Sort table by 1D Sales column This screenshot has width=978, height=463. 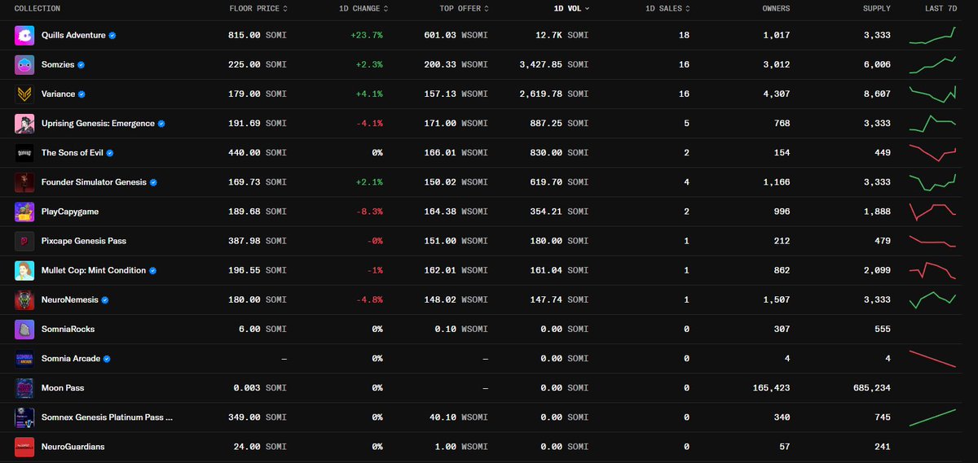668,8
